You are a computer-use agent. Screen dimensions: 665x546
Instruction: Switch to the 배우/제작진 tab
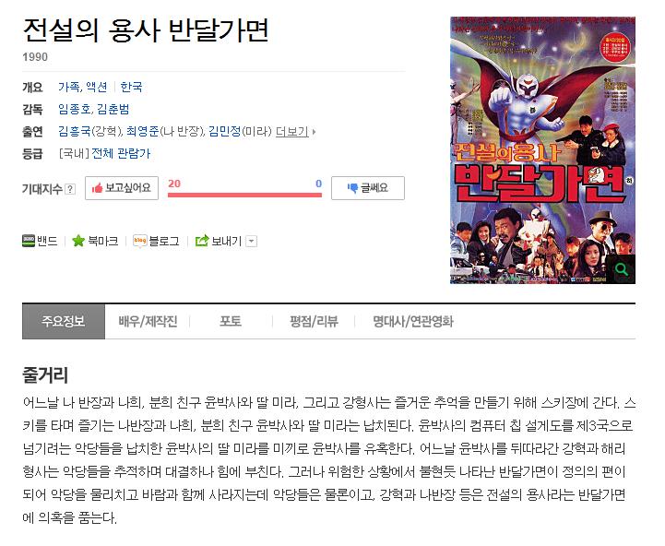(148, 321)
